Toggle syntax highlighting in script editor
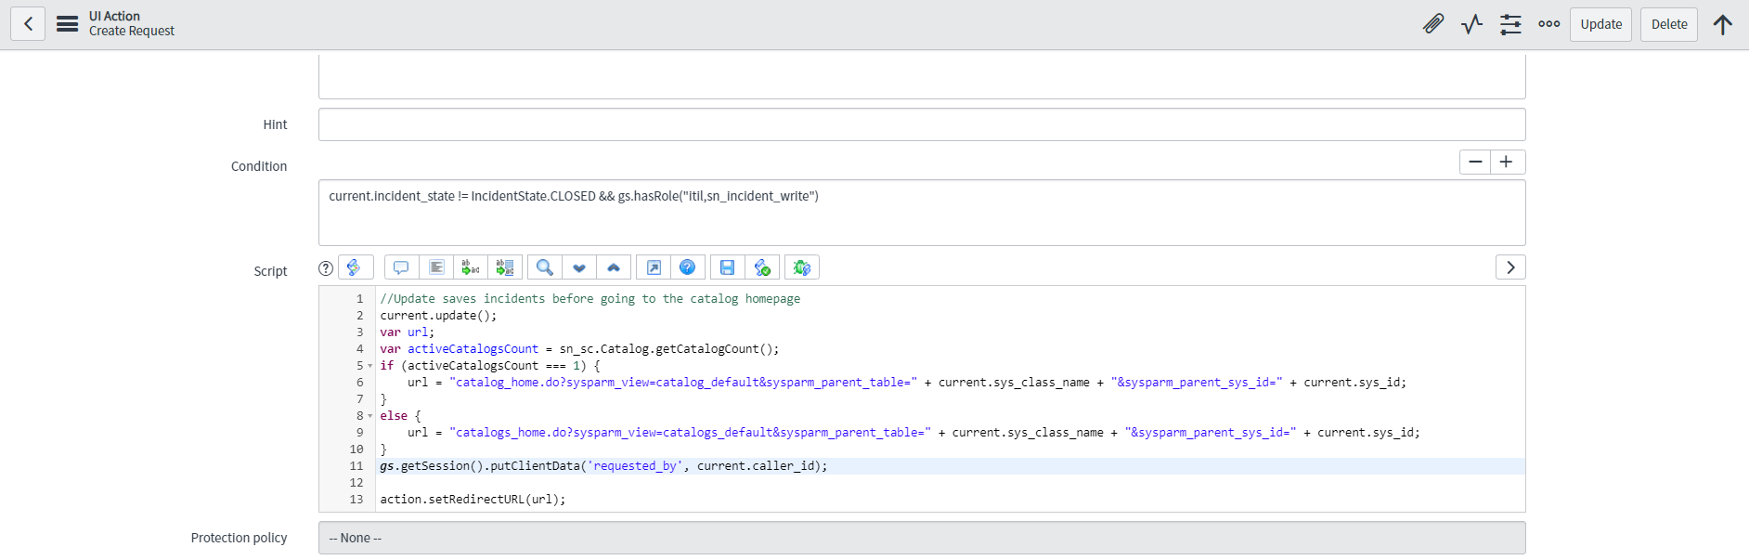Viewport: 1749px width, 560px height. point(356,267)
